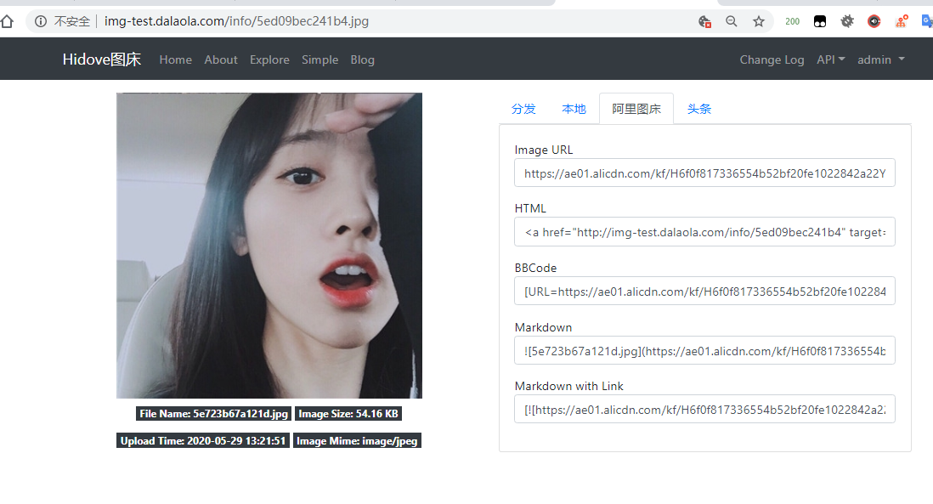The height and width of the screenshot is (504, 933).
Task: Open the Simple upload link
Action: click(319, 59)
